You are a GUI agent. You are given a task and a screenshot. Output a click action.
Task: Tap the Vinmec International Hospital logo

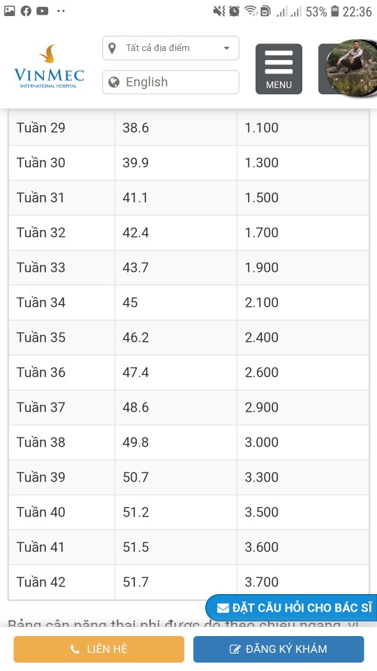(x=49, y=66)
